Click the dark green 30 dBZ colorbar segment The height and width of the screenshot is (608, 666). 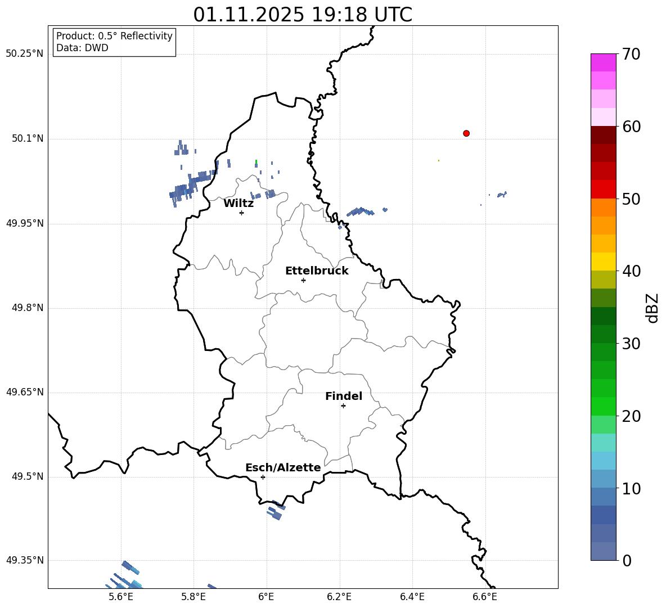coord(603,334)
